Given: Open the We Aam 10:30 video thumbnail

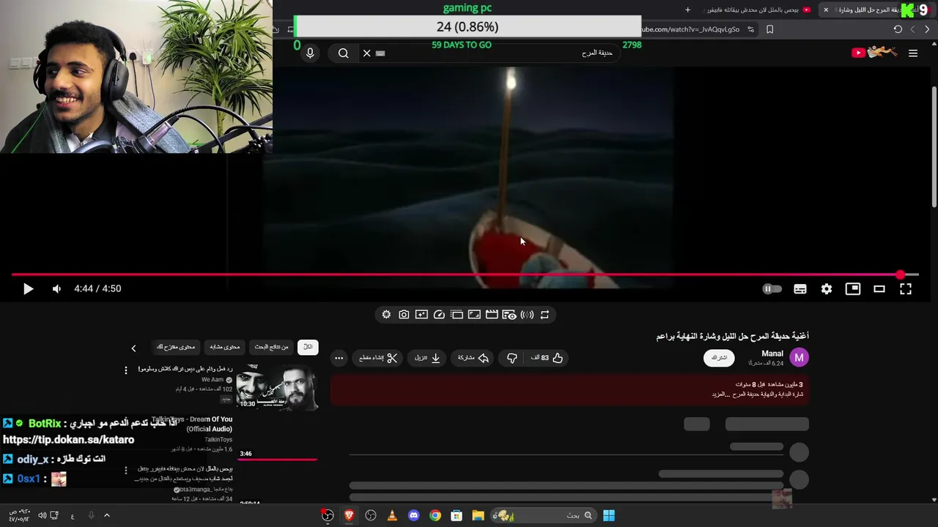Looking at the screenshot, I should (x=277, y=387).
